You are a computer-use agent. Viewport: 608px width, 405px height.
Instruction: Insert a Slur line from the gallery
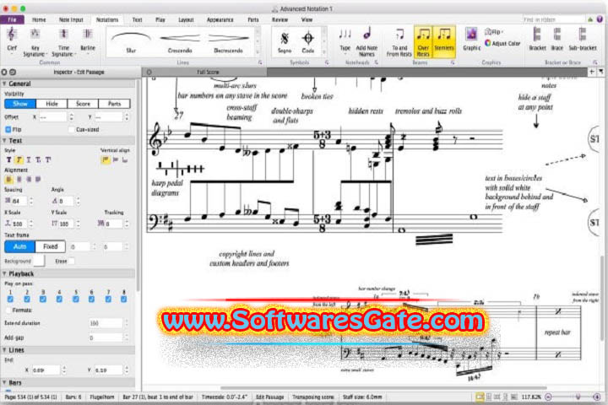click(131, 40)
